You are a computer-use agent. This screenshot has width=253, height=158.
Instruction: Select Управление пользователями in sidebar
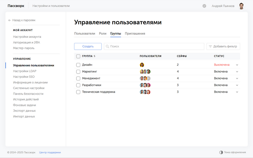[34, 65]
